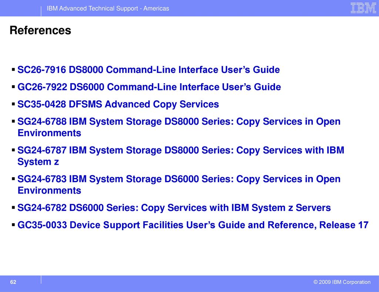Click the IBM logo in header

tap(363, 8)
